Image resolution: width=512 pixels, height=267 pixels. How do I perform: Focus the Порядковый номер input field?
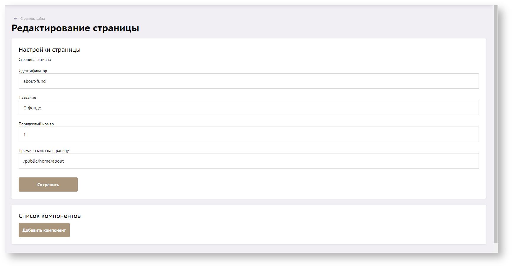pyautogui.click(x=248, y=134)
